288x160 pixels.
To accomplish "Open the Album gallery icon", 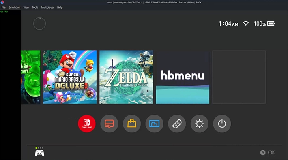I will pos(154,124).
